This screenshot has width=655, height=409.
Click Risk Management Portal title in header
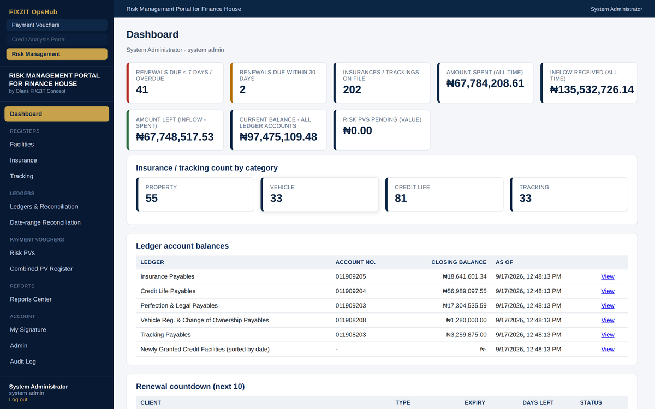point(183,9)
